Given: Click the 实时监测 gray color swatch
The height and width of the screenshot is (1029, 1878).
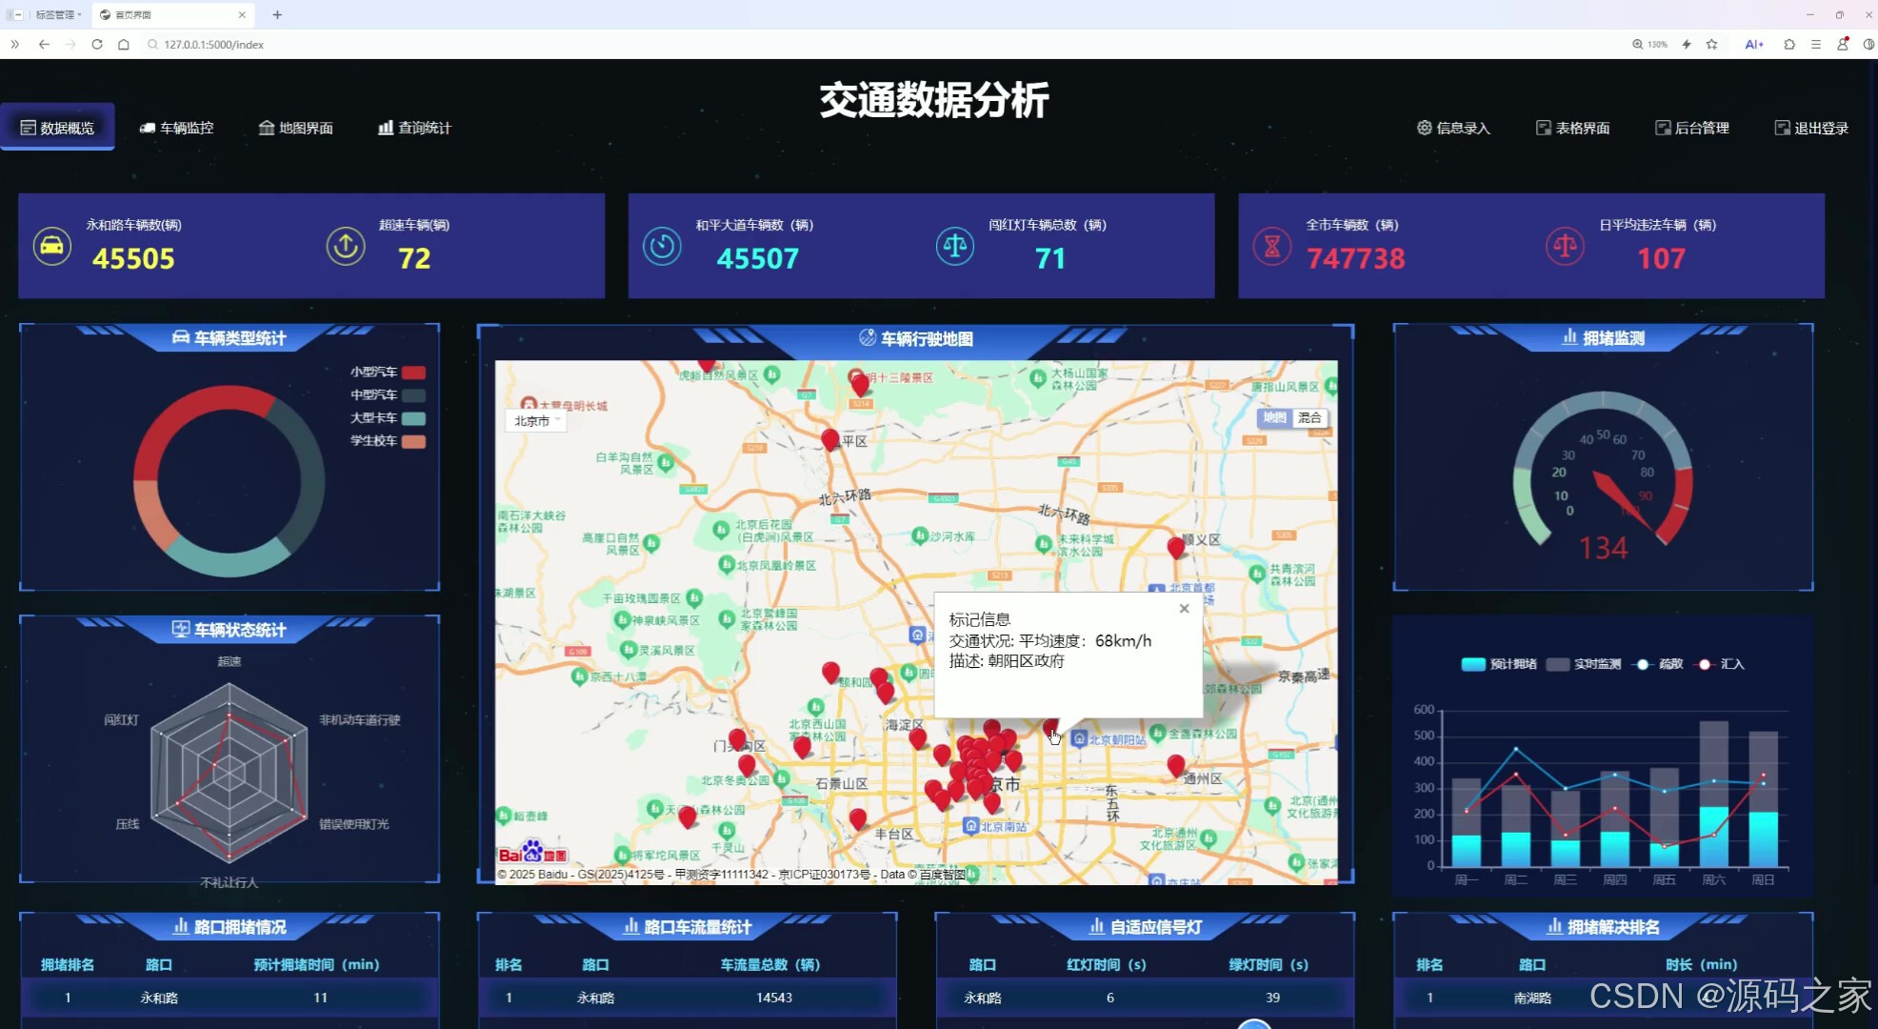Looking at the screenshot, I should coord(1556,664).
